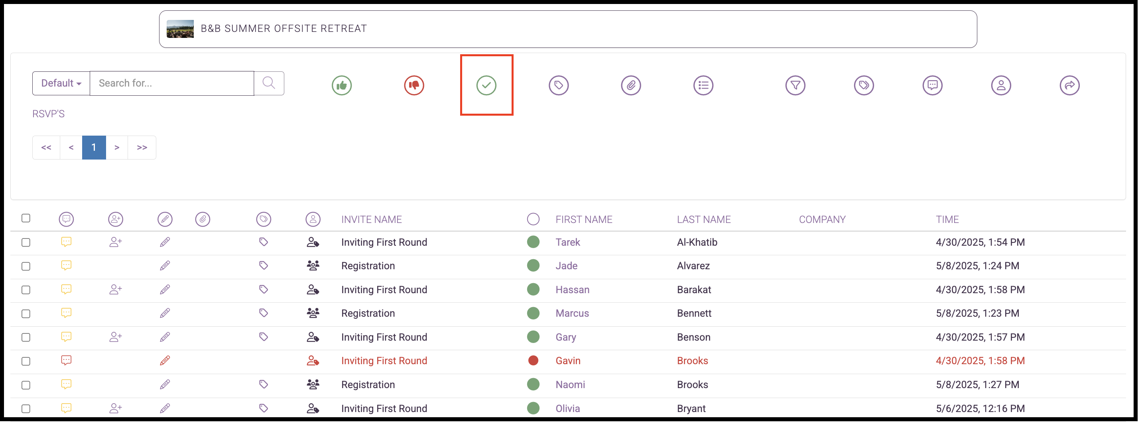Check the Jade Alvarez row checkbox
The width and height of the screenshot is (1138, 422).
tap(26, 266)
